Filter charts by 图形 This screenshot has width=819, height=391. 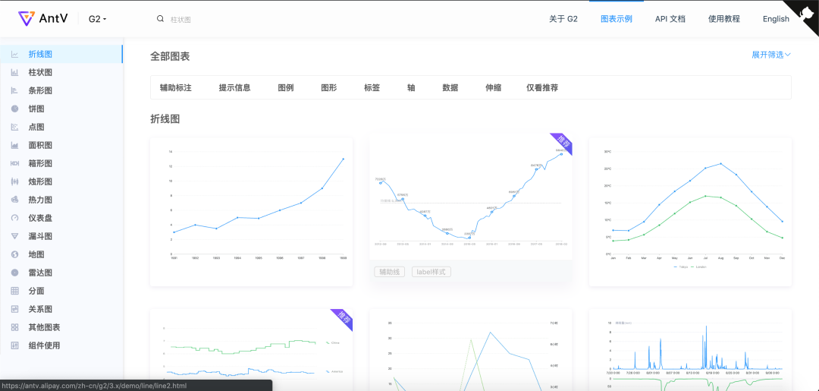[x=329, y=88]
